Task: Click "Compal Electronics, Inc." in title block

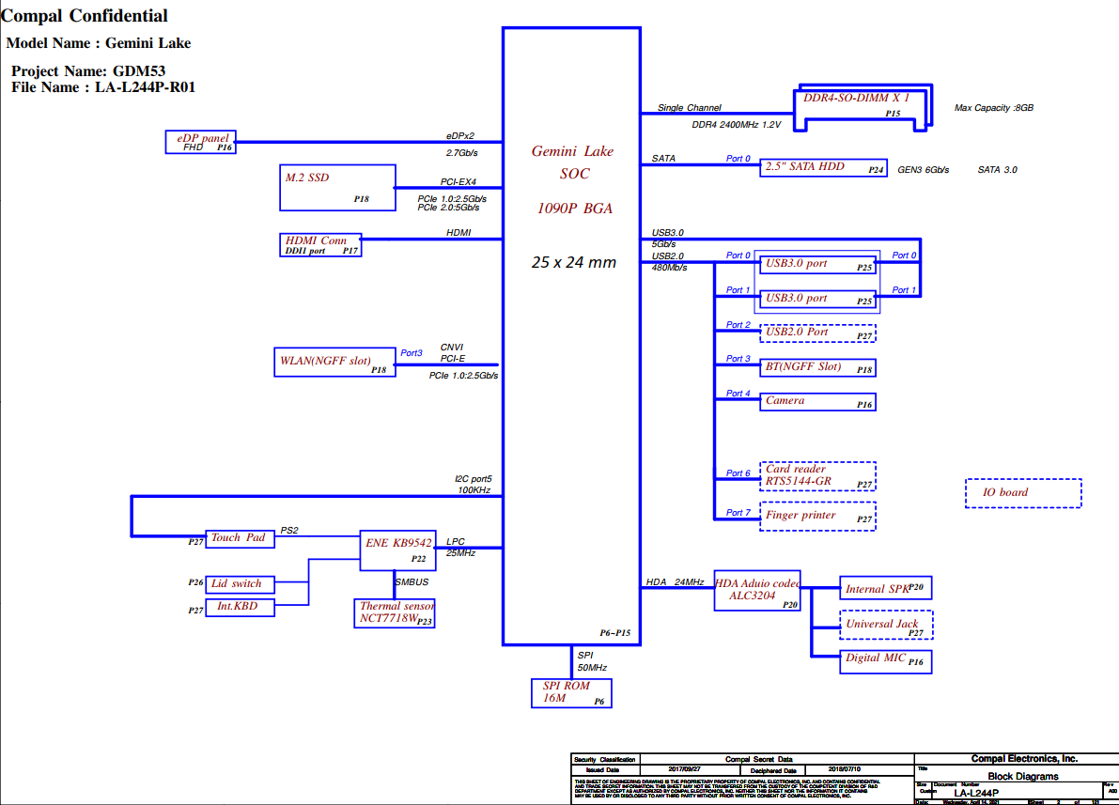Action: (x=1024, y=759)
